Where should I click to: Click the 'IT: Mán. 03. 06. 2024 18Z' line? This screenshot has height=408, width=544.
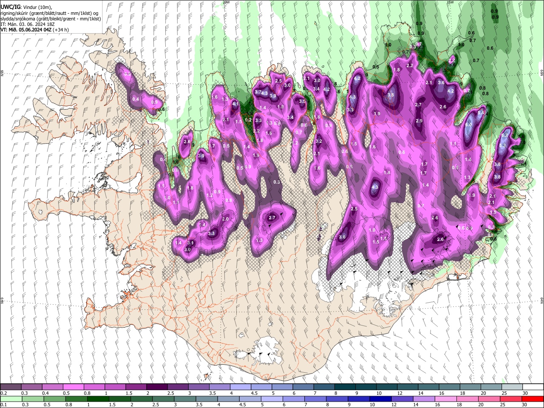pyautogui.click(x=28, y=24)
